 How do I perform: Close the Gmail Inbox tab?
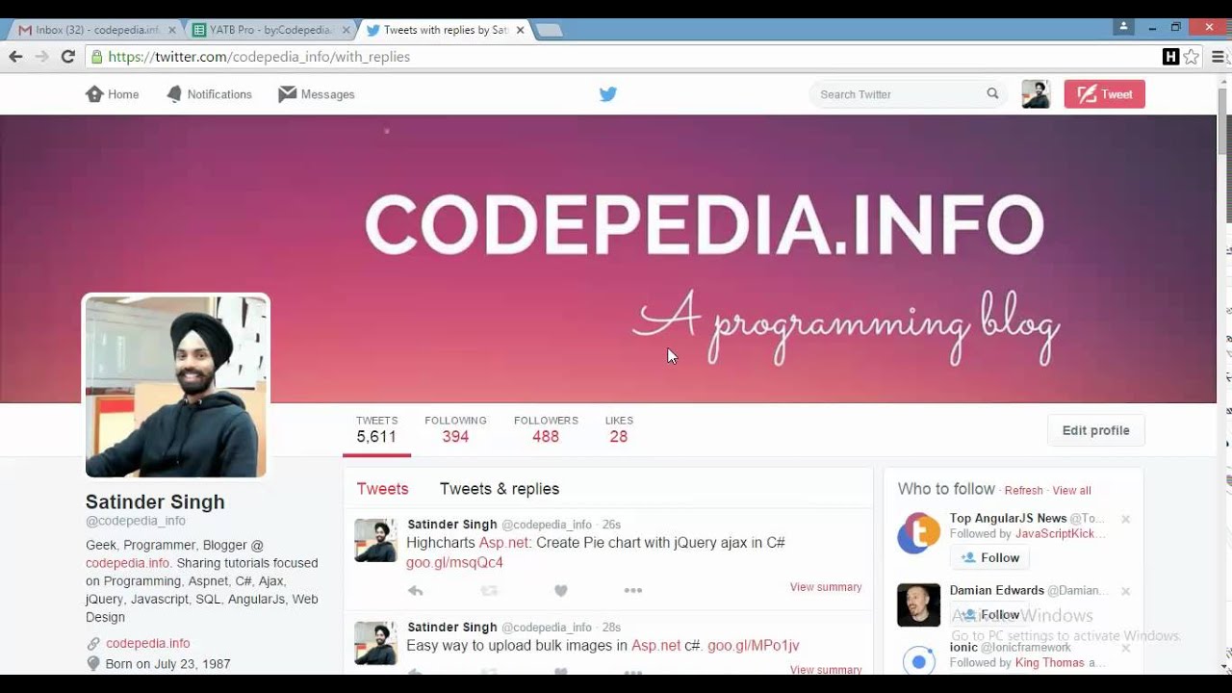[172, 30]
